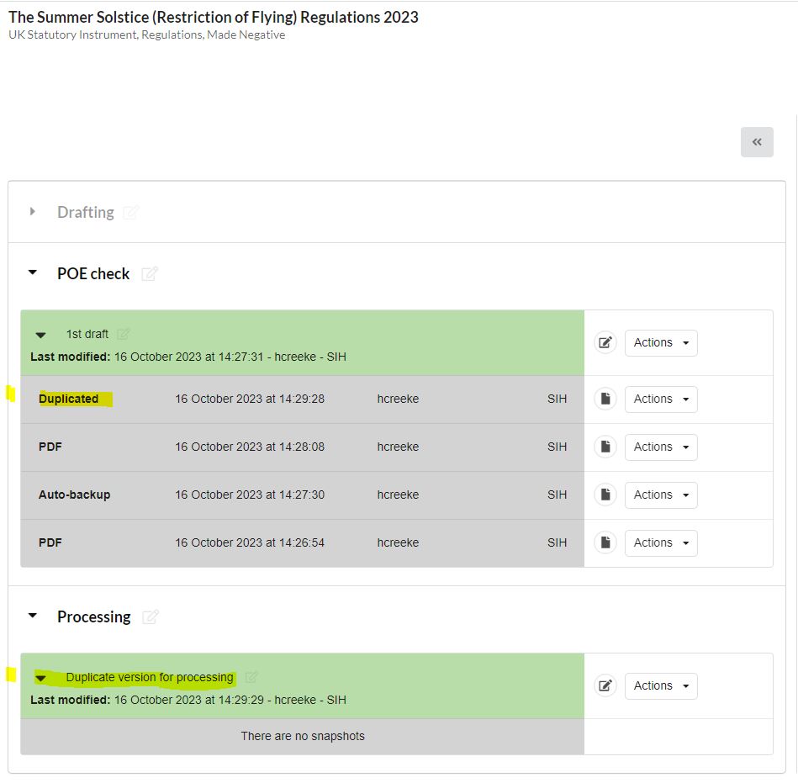Rename the 1st draft via its pencil icon
798x783 pixels.
tap(124, 334)
